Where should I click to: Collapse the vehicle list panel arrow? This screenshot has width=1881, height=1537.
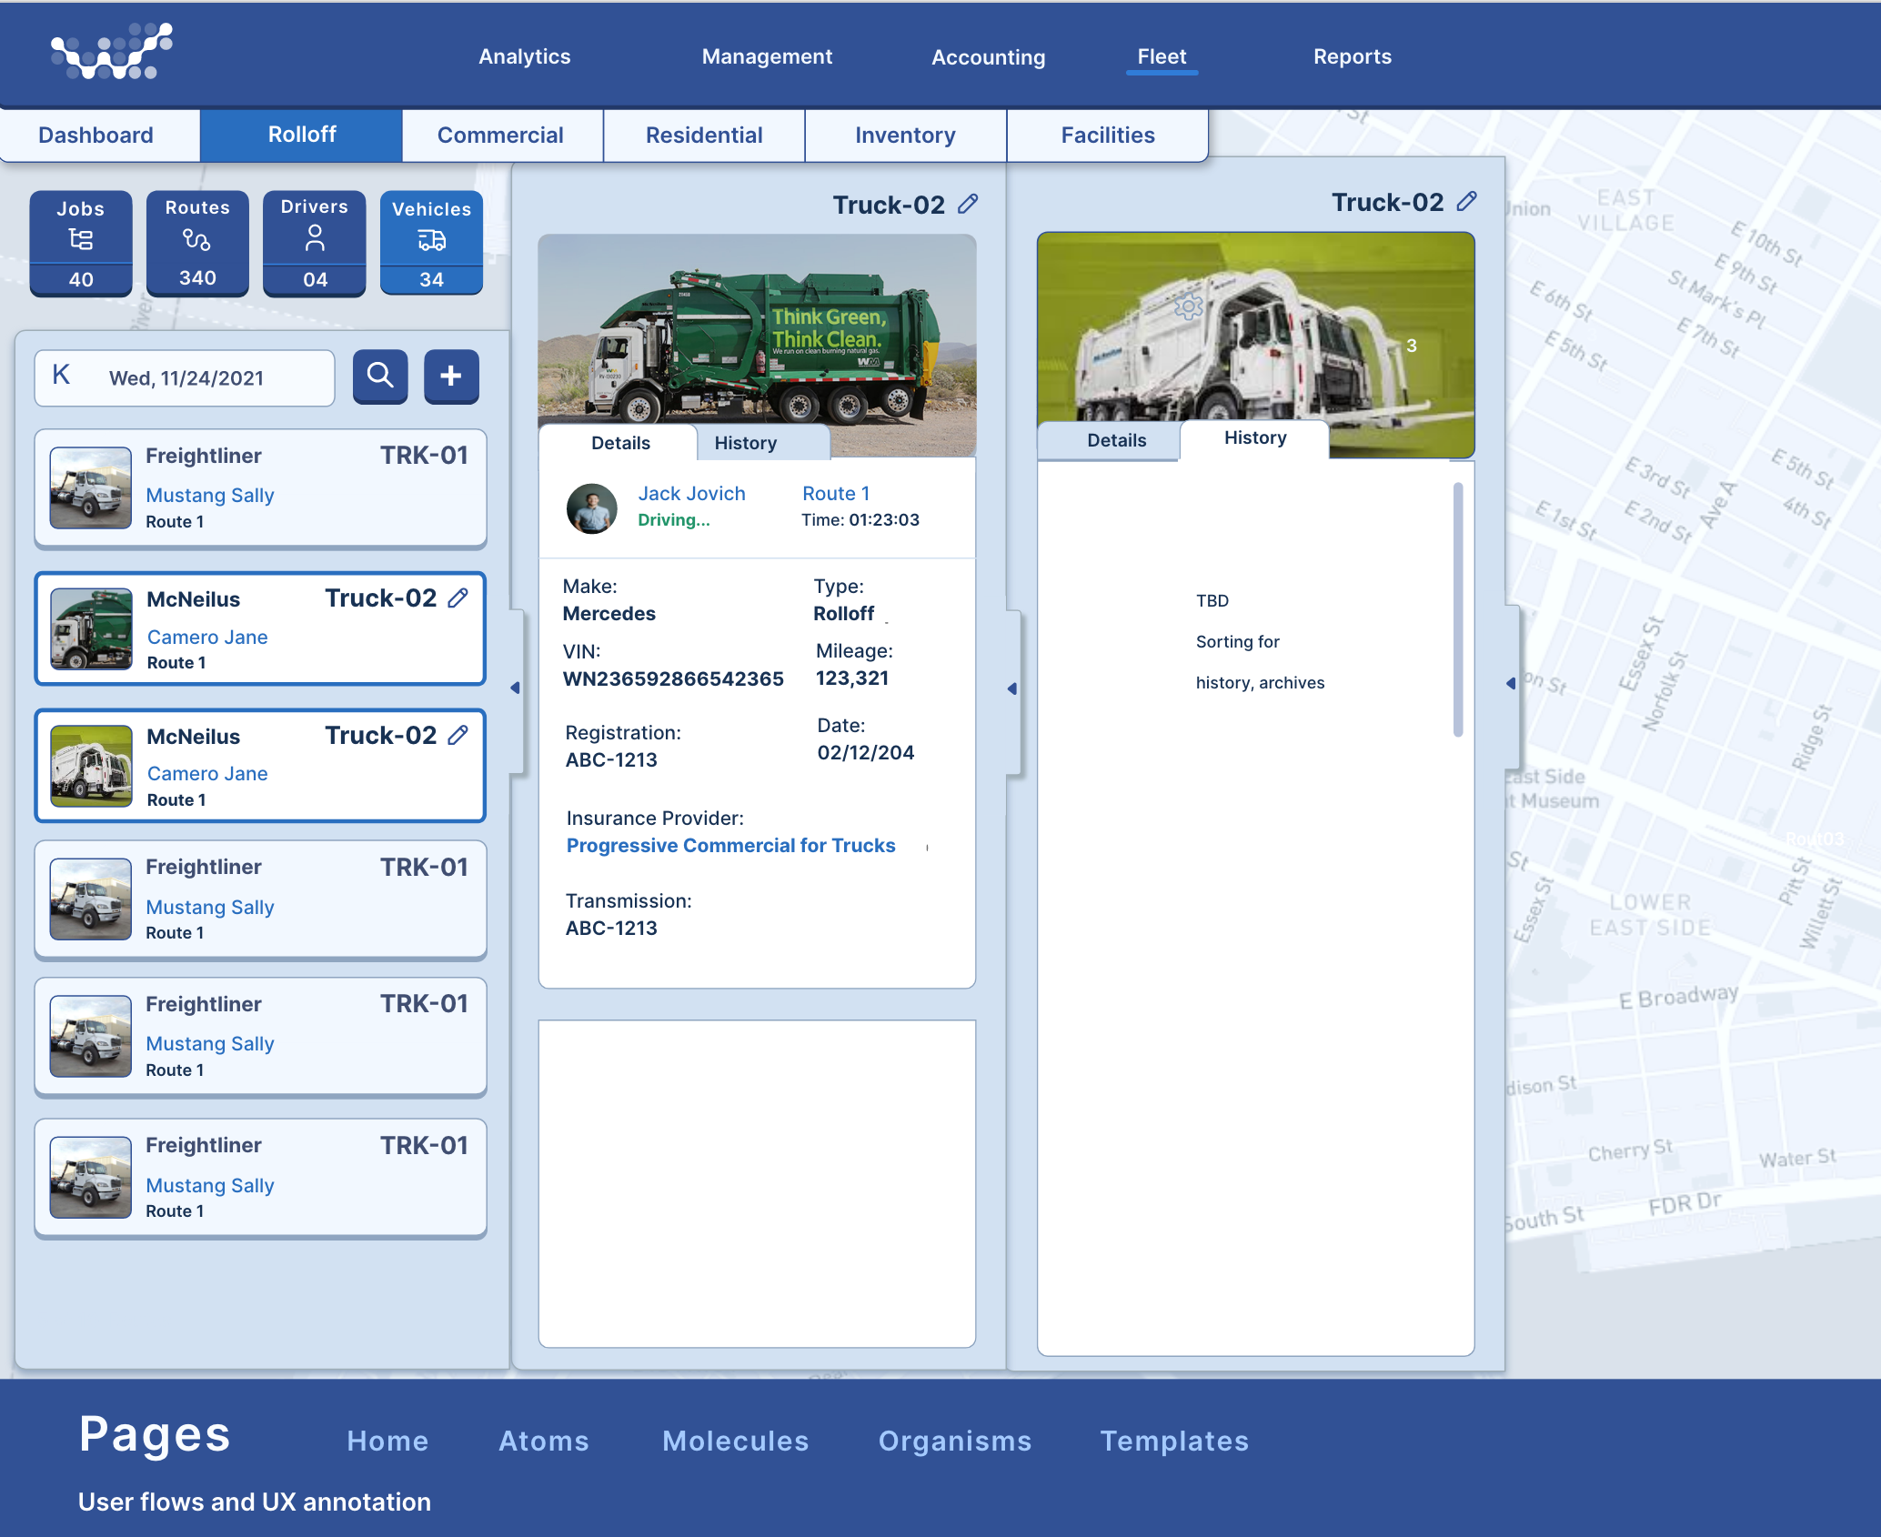[515, 688]
